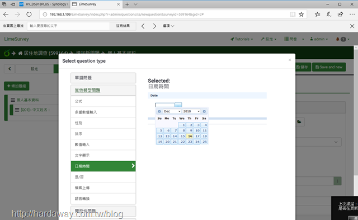Expand 單選問題 question group
Screen dimensions: 358x220
click(103, 78)
